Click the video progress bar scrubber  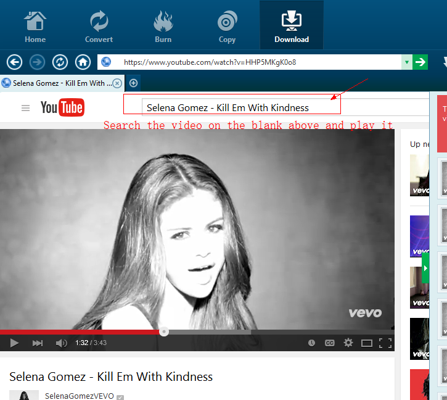coord(164,331)
